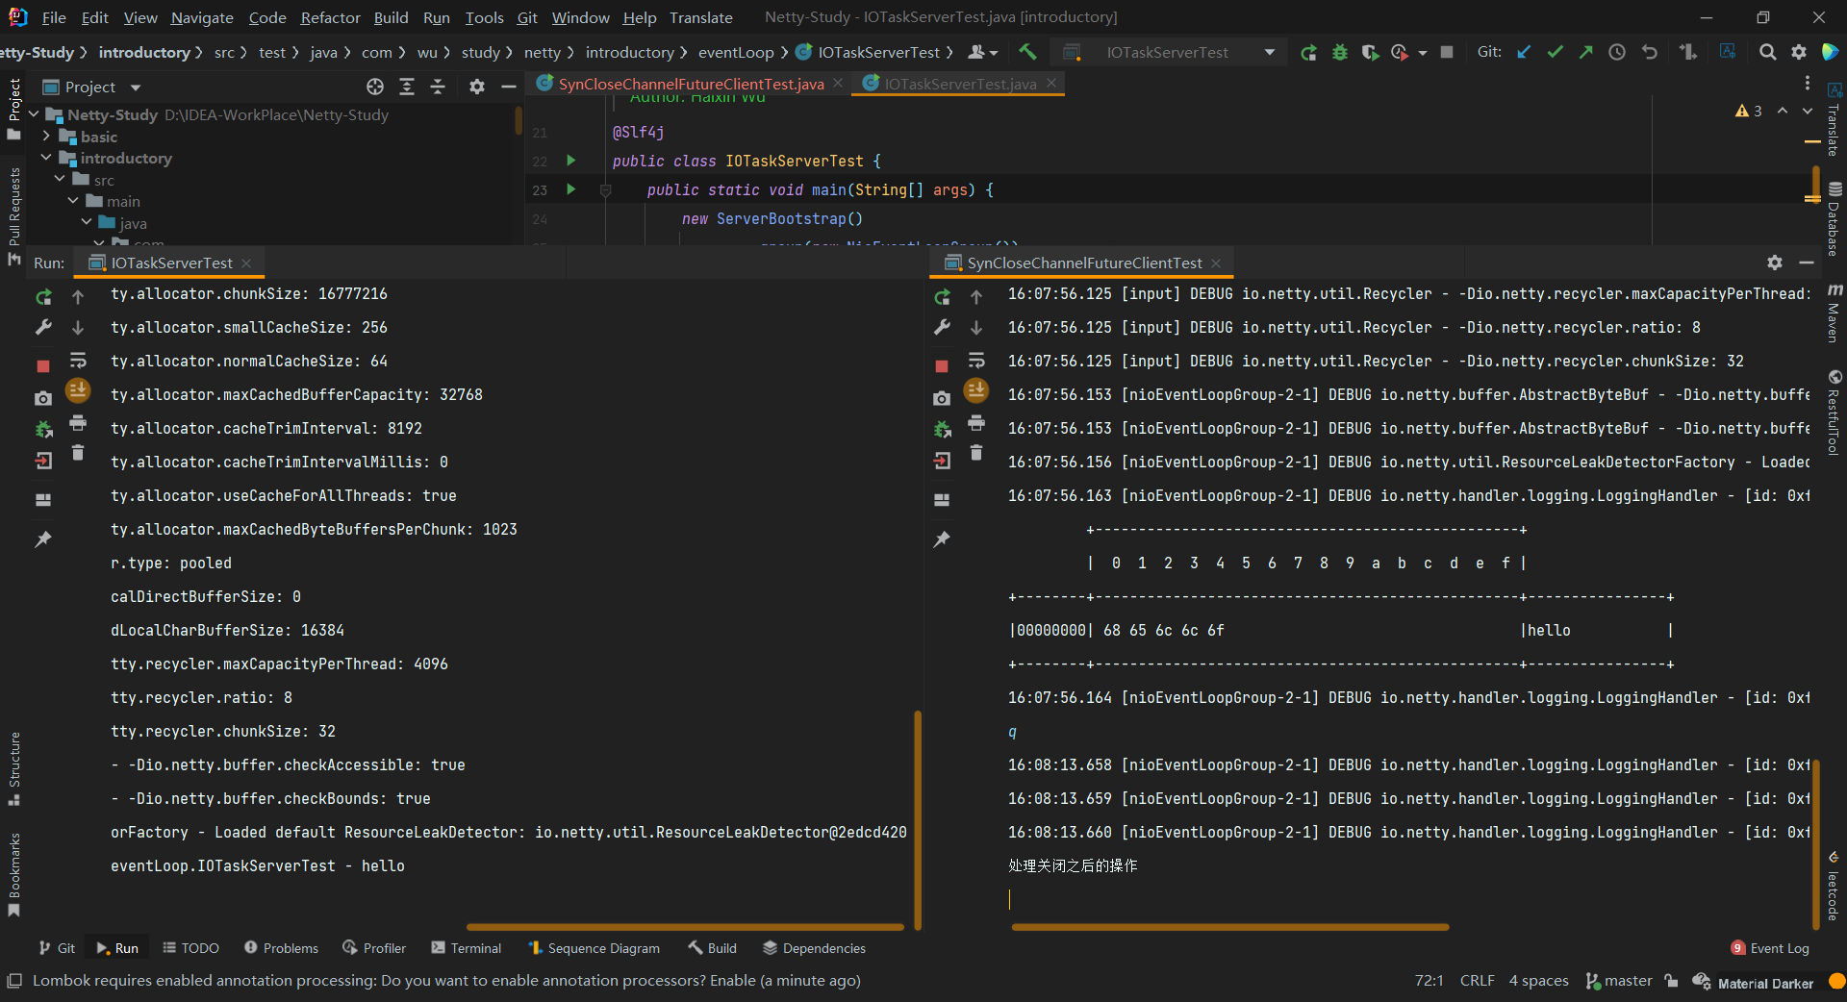Rerun IOTaskServerTest from main toolbar
Viewport: 1847px width, 1002px height.
[x=1308, y=52]
